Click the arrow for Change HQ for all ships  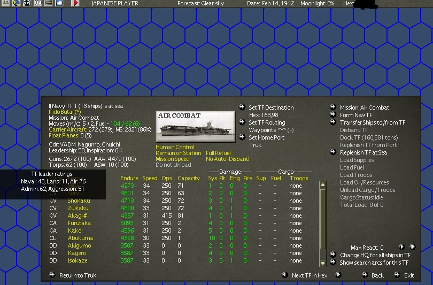pyautogui.click(x=333, y=255)
